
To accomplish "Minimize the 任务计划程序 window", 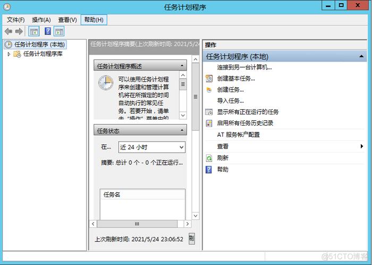I will [328, 5].
